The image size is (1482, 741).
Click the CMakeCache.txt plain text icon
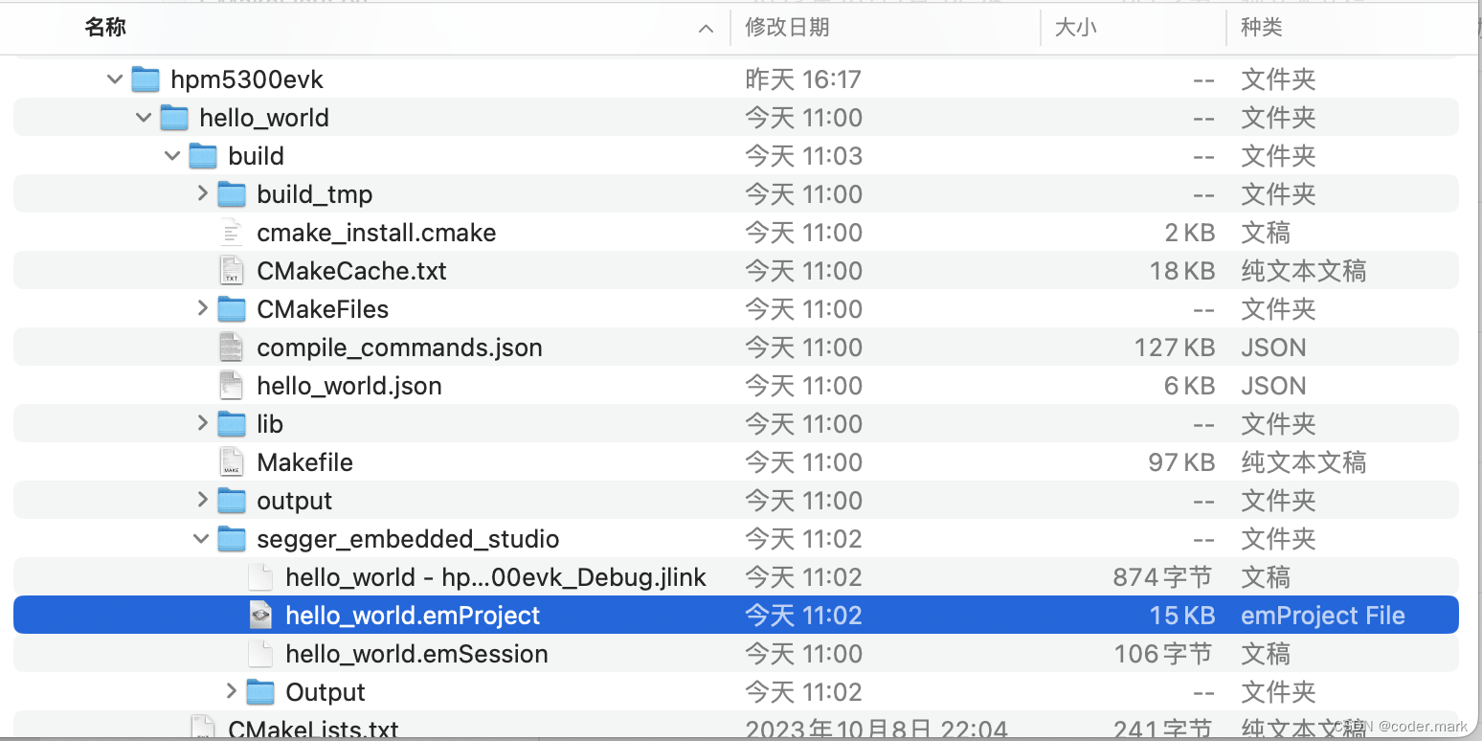(x=231, y=270)
